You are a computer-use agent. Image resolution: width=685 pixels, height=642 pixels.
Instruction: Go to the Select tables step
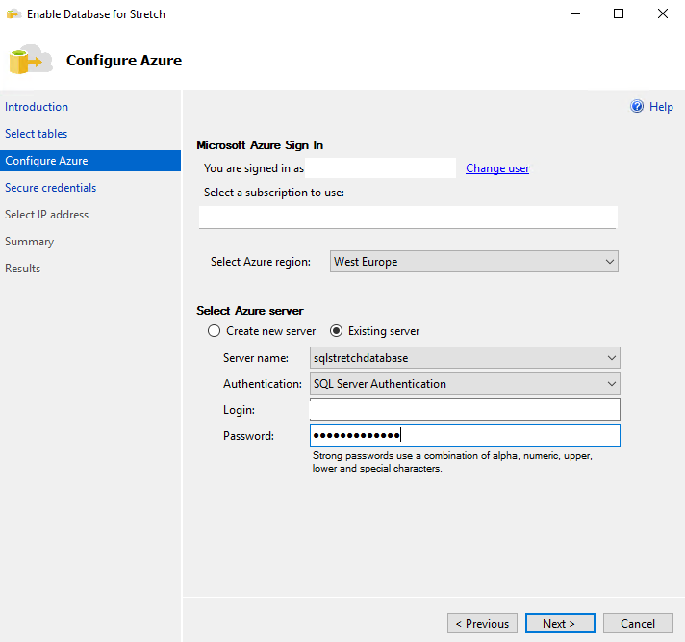tap(37, 134)
